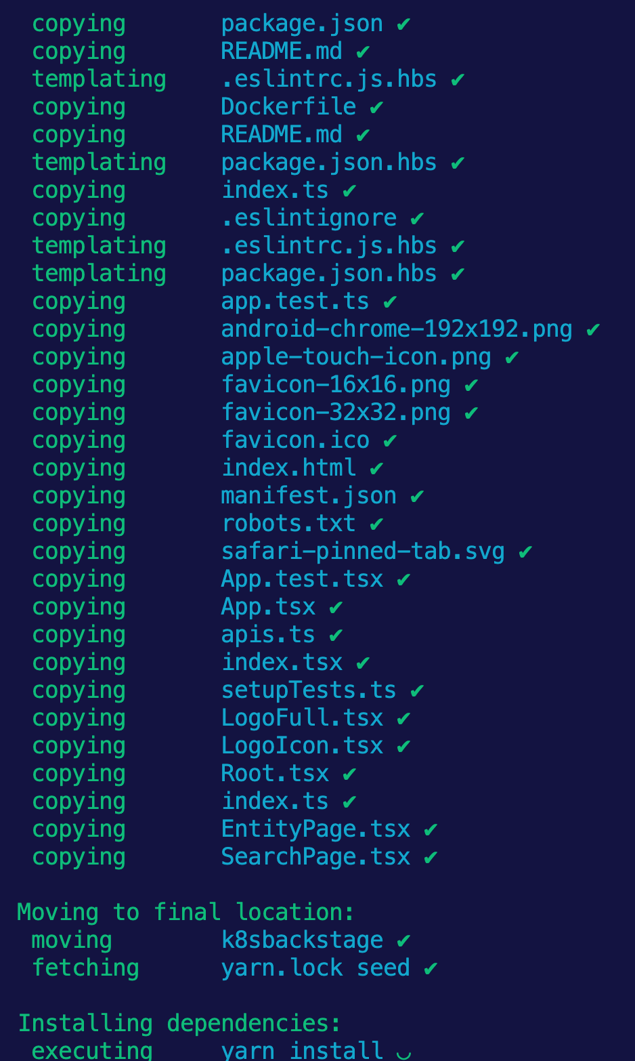635x1061 pixels.
Task: Click the setupTests.ts filename
Action: tap(309, 690)
